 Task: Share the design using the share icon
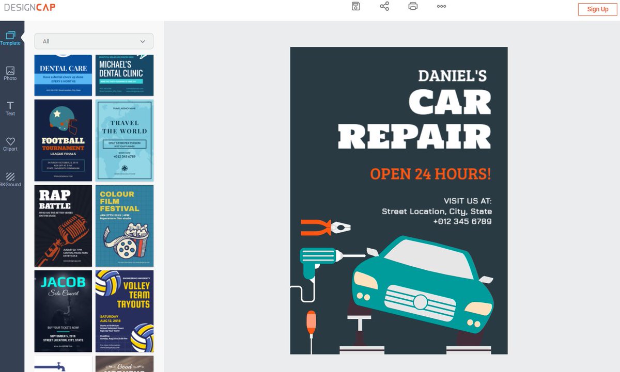click(x=384, y=6)
